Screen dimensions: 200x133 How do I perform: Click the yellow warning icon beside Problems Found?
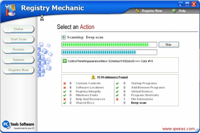click(93, 77)
